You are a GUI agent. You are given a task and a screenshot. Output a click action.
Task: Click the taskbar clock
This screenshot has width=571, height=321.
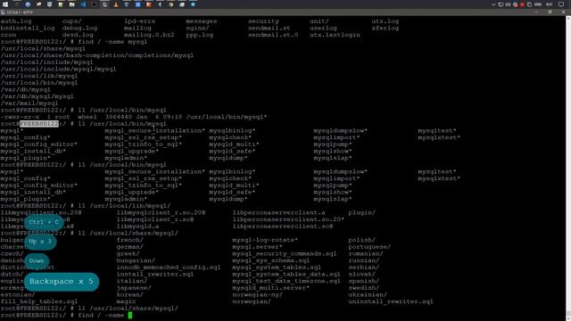point(550,4)
